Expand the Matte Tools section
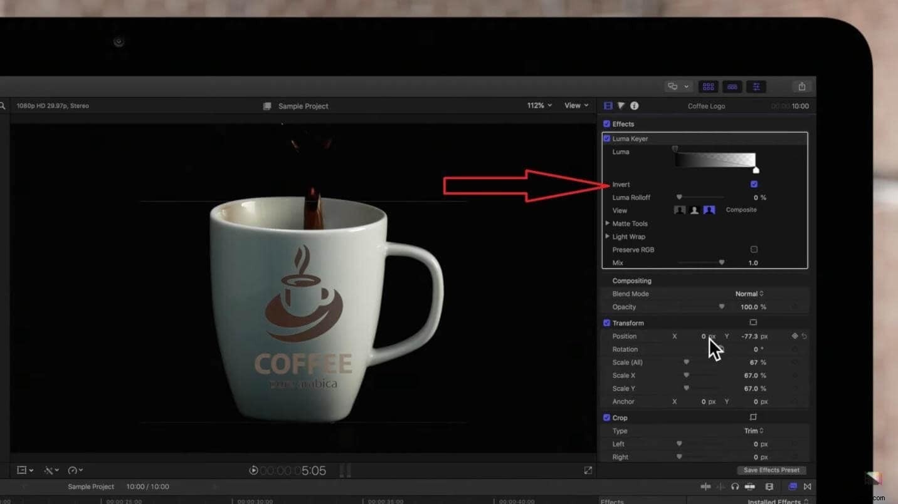 point(607,224)
